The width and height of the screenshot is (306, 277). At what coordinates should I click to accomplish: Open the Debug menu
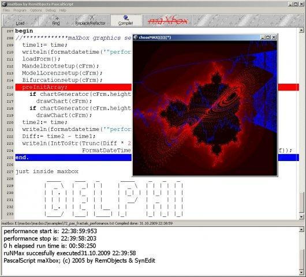51,10
